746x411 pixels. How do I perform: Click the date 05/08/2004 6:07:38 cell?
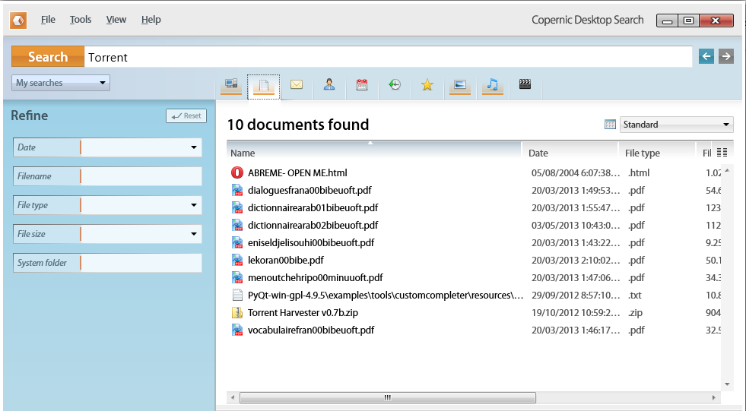tap(576, 173)
